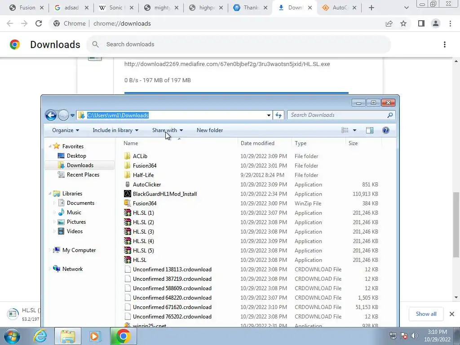Select Unconfirmed 138113.crdownload file
The width and height of the screenshot is (460, 345).
pyautogui.click(x=172, y=270)
